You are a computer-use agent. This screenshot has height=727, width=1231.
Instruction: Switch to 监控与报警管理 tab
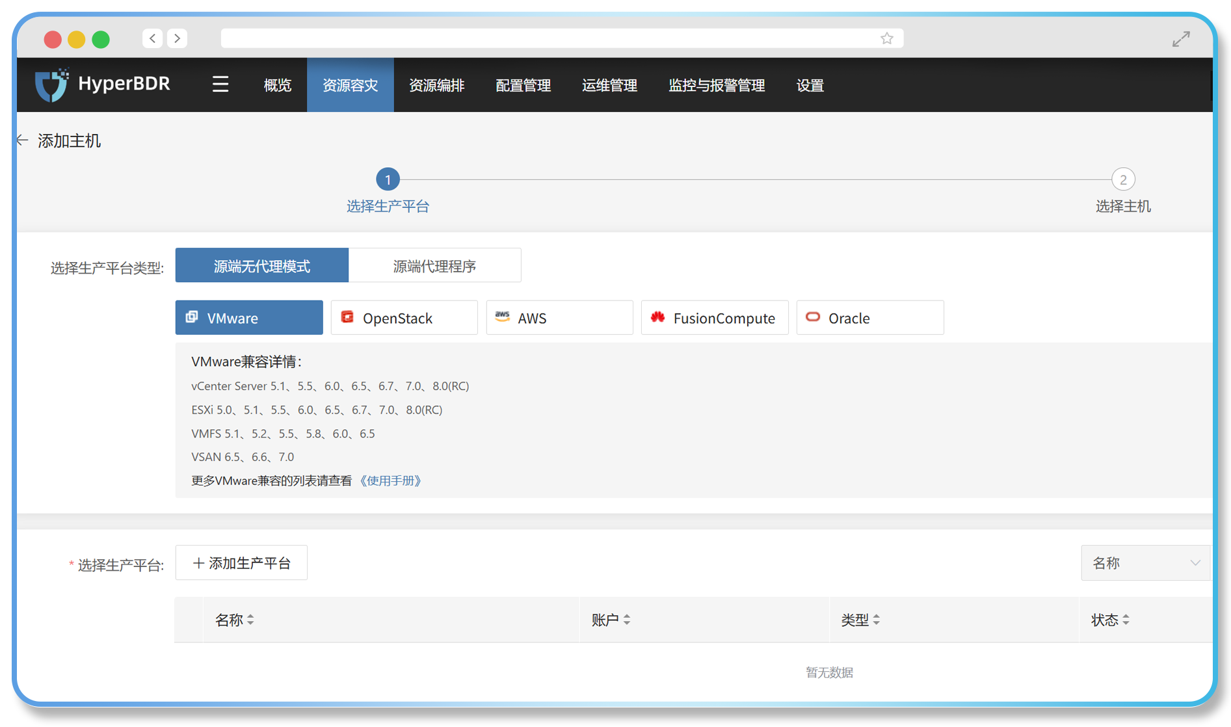[x=716, y=85]
